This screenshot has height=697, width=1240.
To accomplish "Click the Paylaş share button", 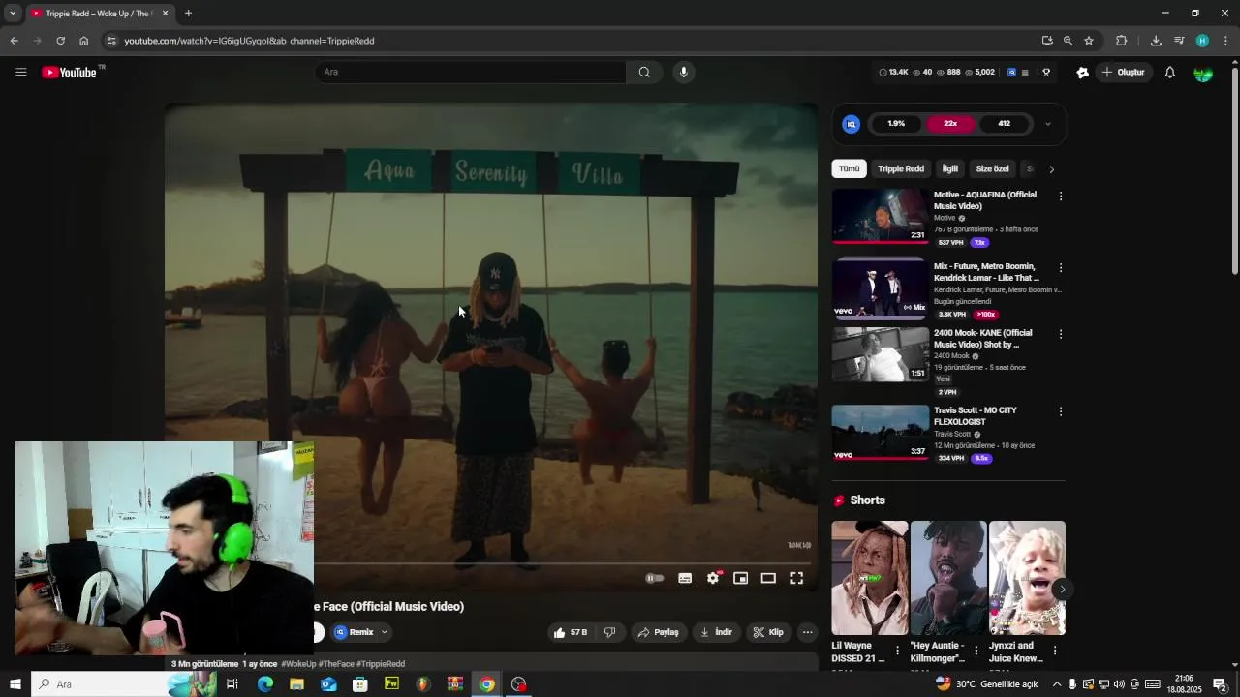I will [658, 632].
